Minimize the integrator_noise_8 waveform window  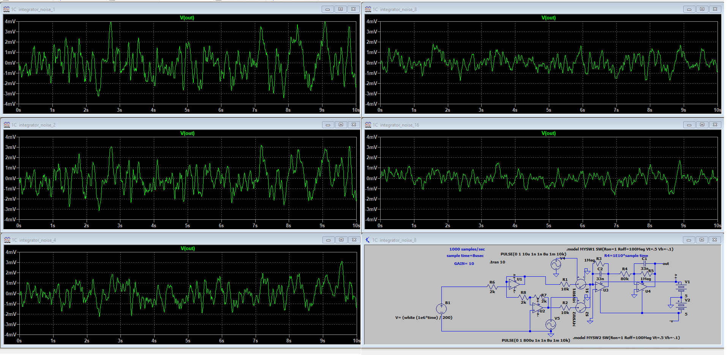tap(689, 9)
